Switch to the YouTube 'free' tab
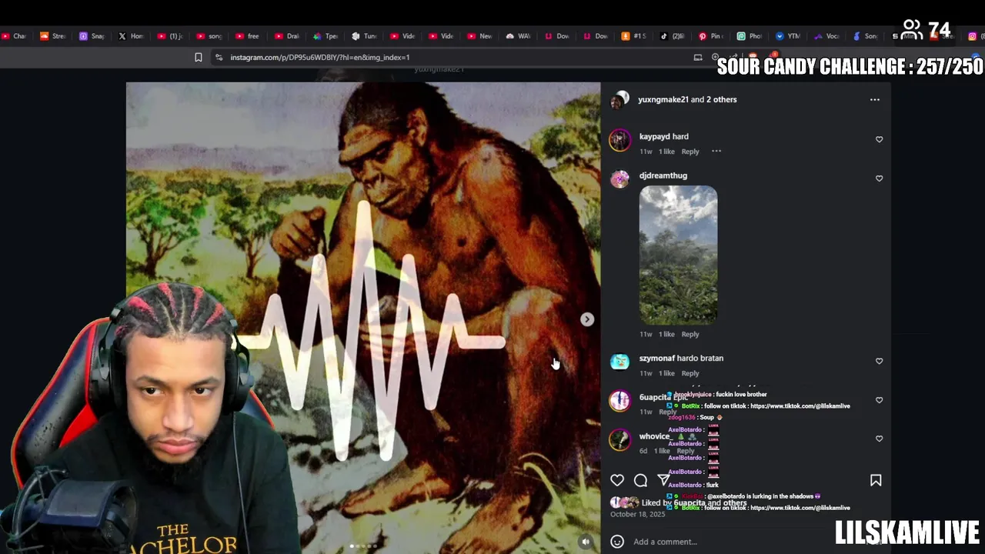 click(247, 36)
